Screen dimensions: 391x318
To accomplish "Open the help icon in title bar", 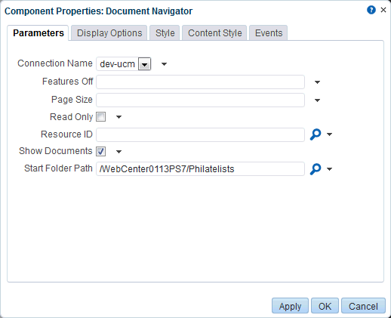I will tap(371, 10).
